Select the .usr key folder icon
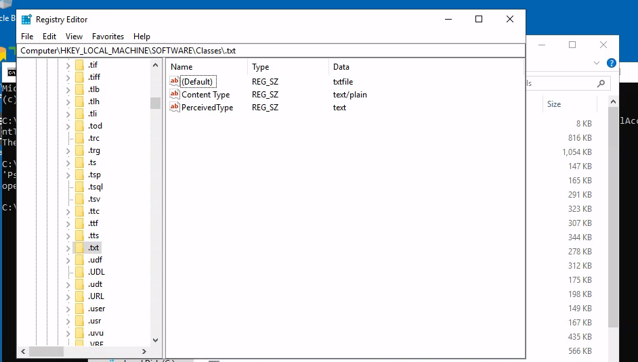638x362 pixels. click(80, 321)
